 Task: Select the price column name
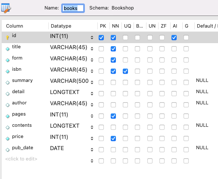click(x=18, y=136)
